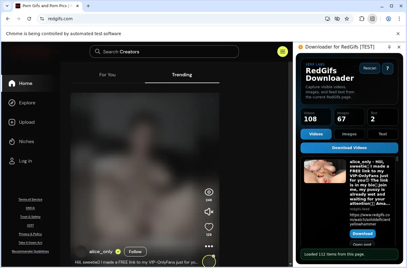
Task: Unmute the video with the speaker icon
Action: [209, 212]
